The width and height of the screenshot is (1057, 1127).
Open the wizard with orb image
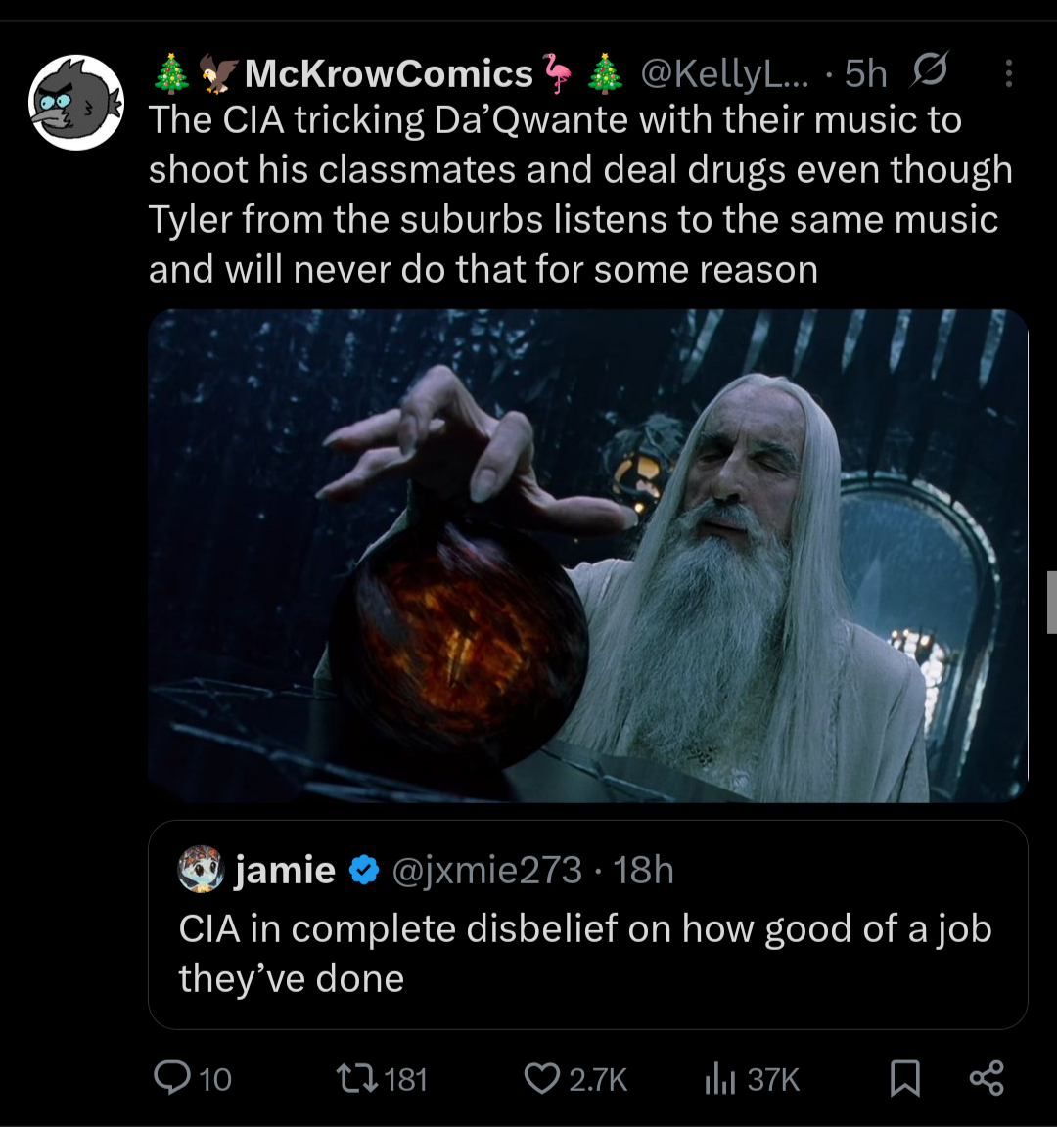(x=587, y=555)
